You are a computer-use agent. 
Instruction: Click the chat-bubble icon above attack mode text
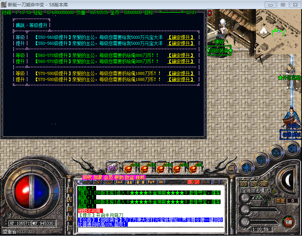coord(244,184)
